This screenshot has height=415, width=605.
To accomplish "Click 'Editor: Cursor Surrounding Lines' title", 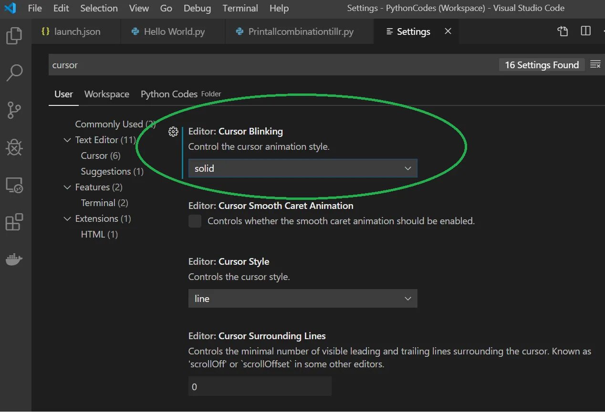I will click(257, 336).
